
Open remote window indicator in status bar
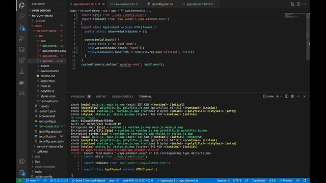click(x=20, y=180)
